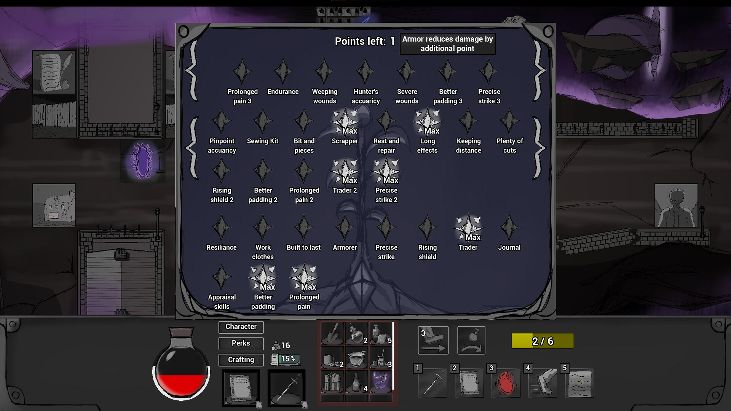Unlock the Better padding 3 perk
The image size is (731, 411).
448,72
